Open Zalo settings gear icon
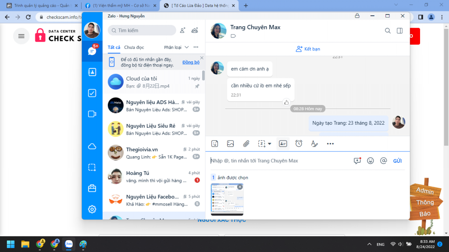This screenshot has height=252, width=449. click(x=92, y=209)
